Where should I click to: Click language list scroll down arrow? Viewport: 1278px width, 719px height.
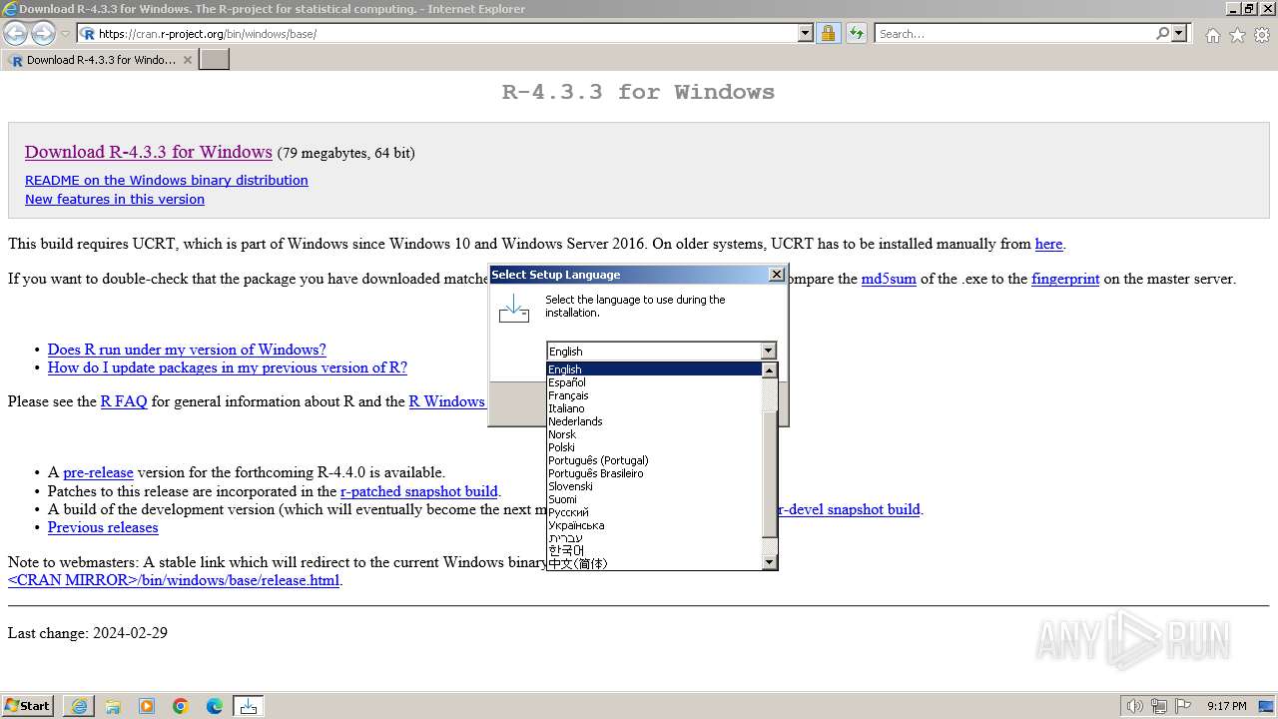click(769, 562)
